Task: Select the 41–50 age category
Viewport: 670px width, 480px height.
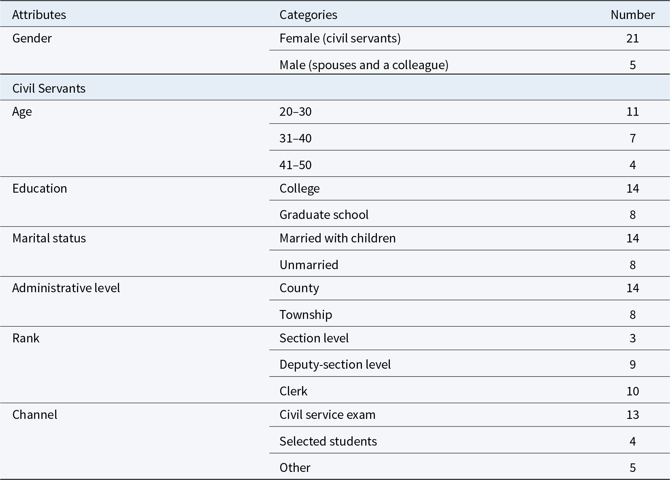Action: point(296,165)
